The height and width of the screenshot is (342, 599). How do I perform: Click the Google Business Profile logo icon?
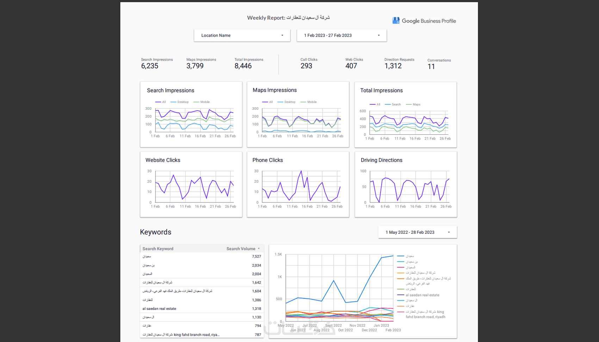tap(396, 21)
